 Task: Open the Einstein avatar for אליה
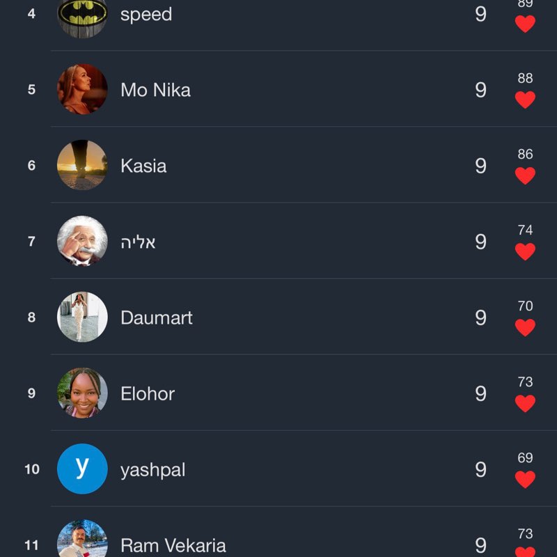pyautogui.click(x=82, y=241)
